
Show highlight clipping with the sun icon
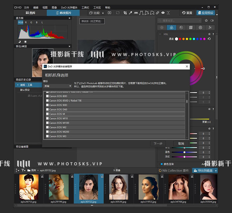[26, 41]
